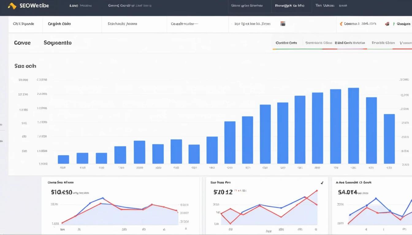Expand the Comsin masloe filter dropdown
This screenshot has width=412, height=235.
pyautogui.click(x=184, y=24)
